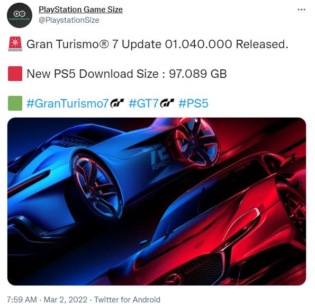Click the Mar 2, 2022 date
The width and height of the screenshot is (315, 304).
coord(66,299)
